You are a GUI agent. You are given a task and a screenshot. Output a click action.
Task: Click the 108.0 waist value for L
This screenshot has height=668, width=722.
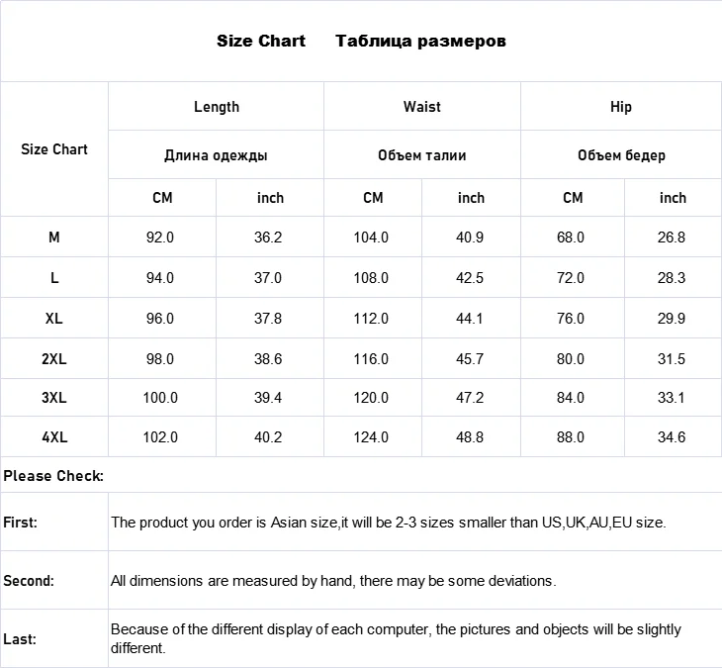click(371, 278)
